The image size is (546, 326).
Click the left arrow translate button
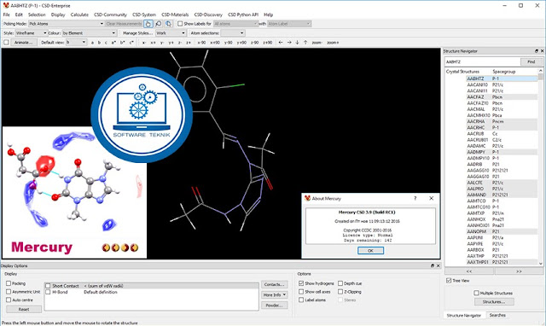pos(281,43)
